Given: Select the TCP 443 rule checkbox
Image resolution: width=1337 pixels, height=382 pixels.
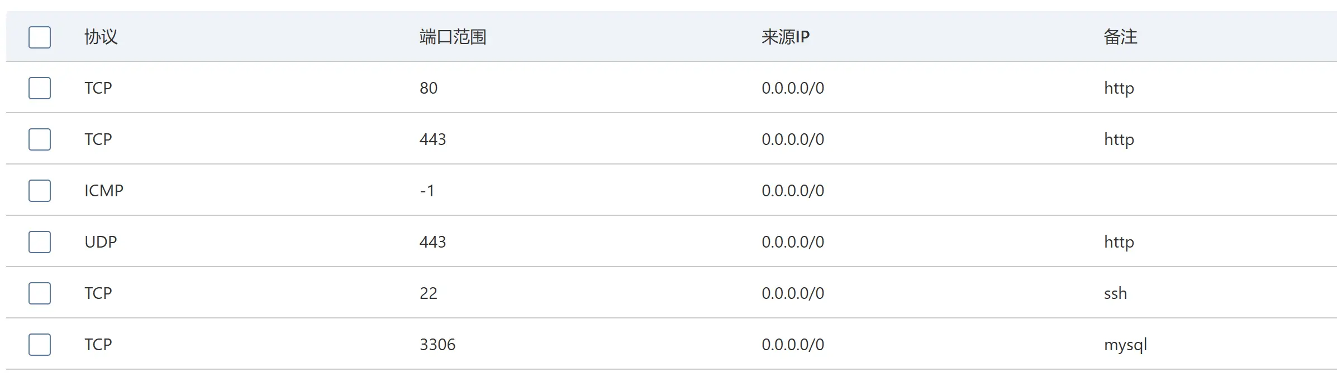Looking at the screenshot, I should 40,139.
